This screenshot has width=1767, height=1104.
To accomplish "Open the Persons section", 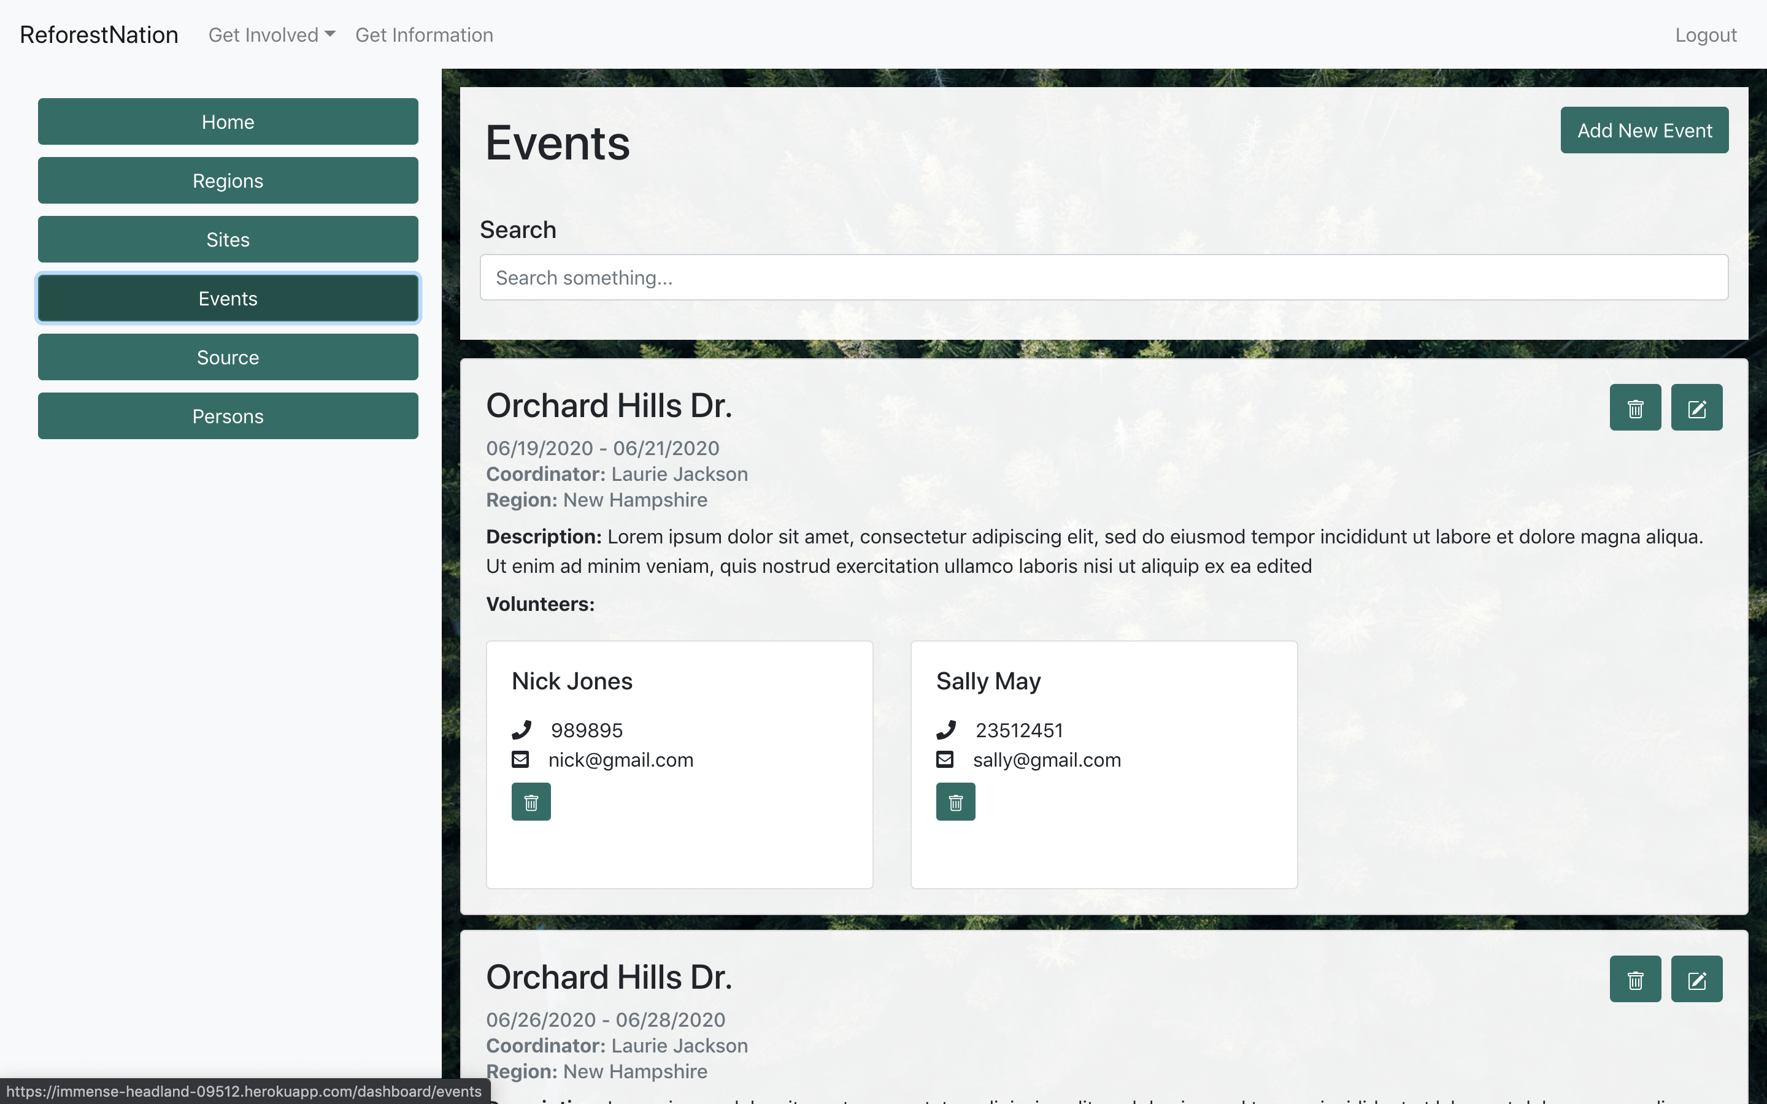I will 228,416.
